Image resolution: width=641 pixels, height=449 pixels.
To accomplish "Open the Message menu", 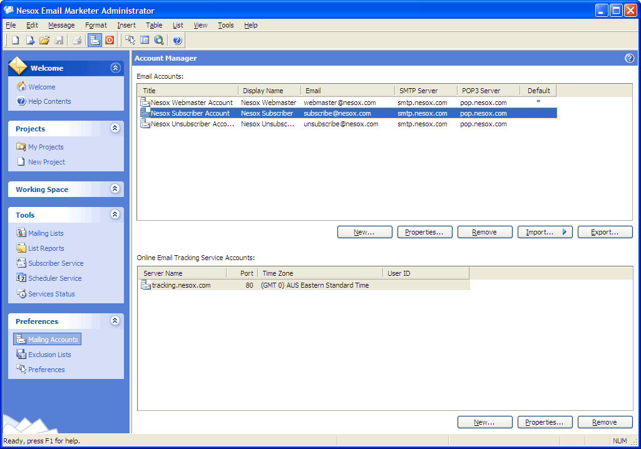I will [61, 25].
